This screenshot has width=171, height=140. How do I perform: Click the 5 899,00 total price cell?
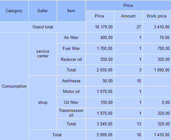coord(100,135)
